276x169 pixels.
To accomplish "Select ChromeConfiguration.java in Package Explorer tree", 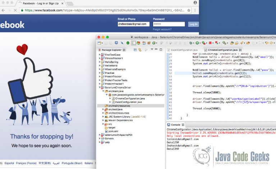I will pyautogui.click(x=130, y=98).
